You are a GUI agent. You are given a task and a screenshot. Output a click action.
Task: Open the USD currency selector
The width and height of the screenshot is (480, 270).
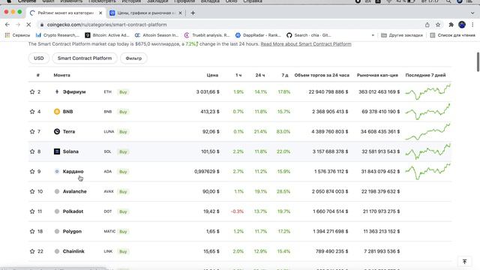coord(39,58)
